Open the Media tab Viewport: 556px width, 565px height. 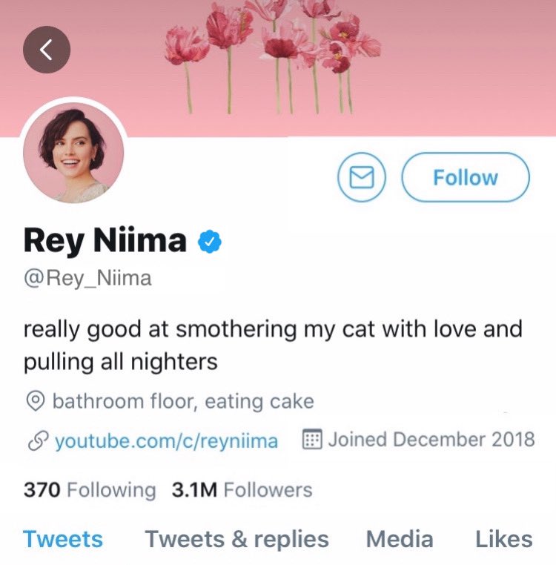tap(400, 539)
